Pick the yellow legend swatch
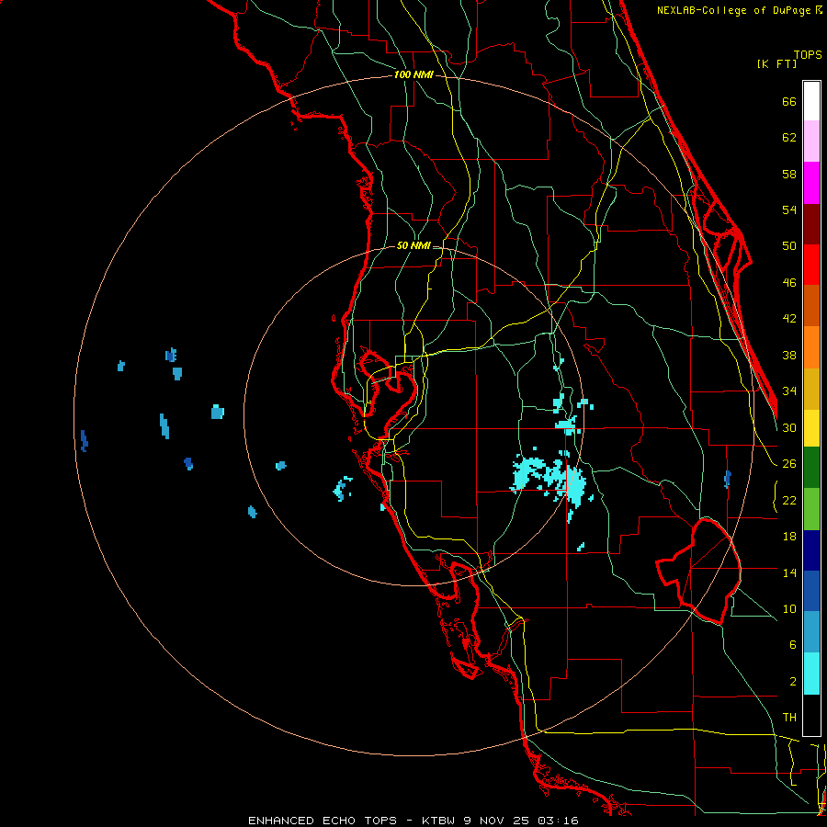The height and width of the screenshot is (827, 827). click(811, 428)
